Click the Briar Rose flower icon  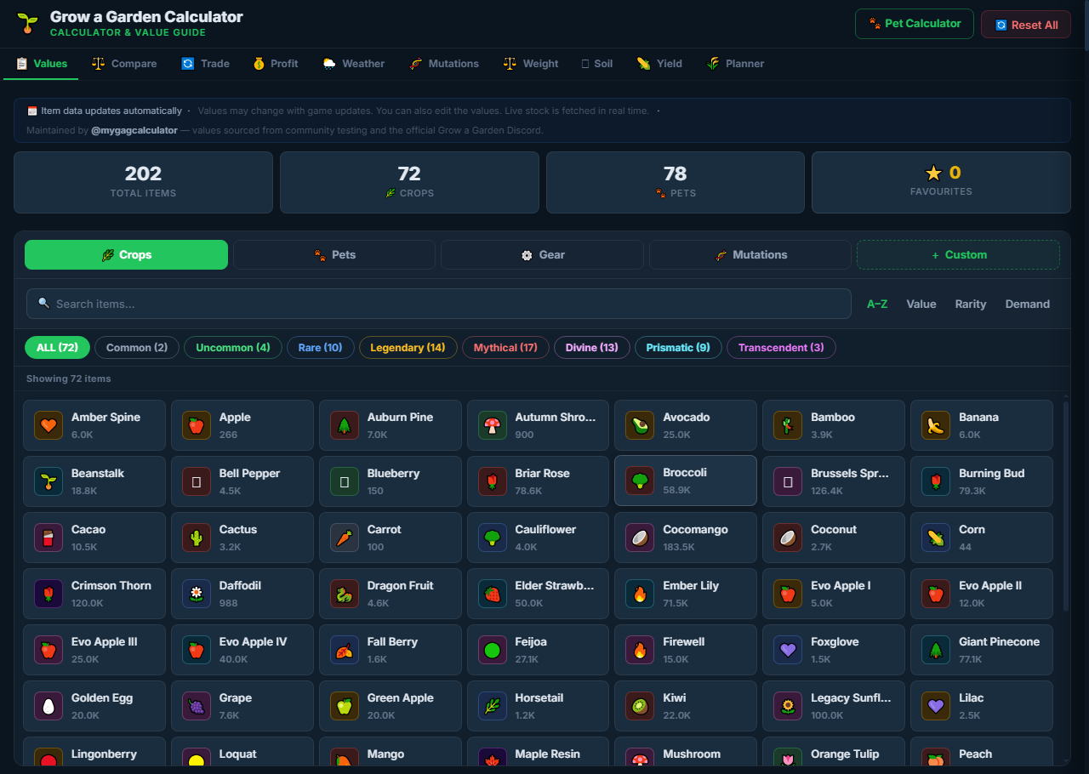point(493,481)
